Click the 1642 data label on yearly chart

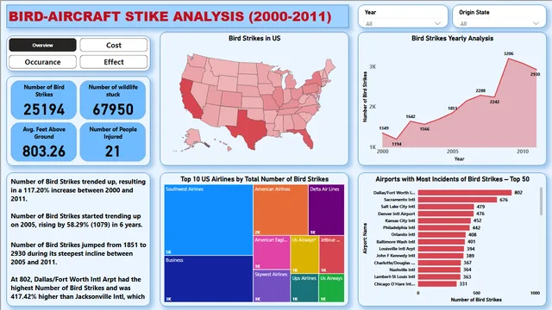411,116
